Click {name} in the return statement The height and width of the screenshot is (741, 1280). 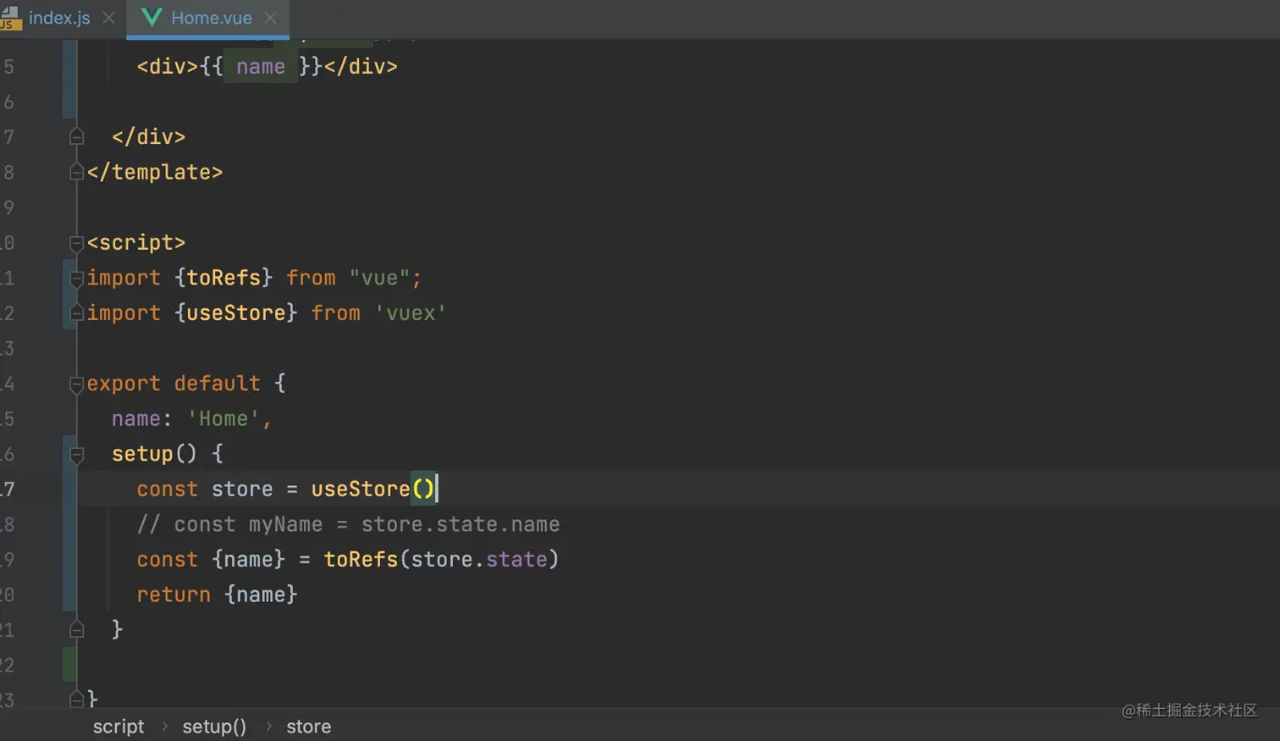(261, 594)
